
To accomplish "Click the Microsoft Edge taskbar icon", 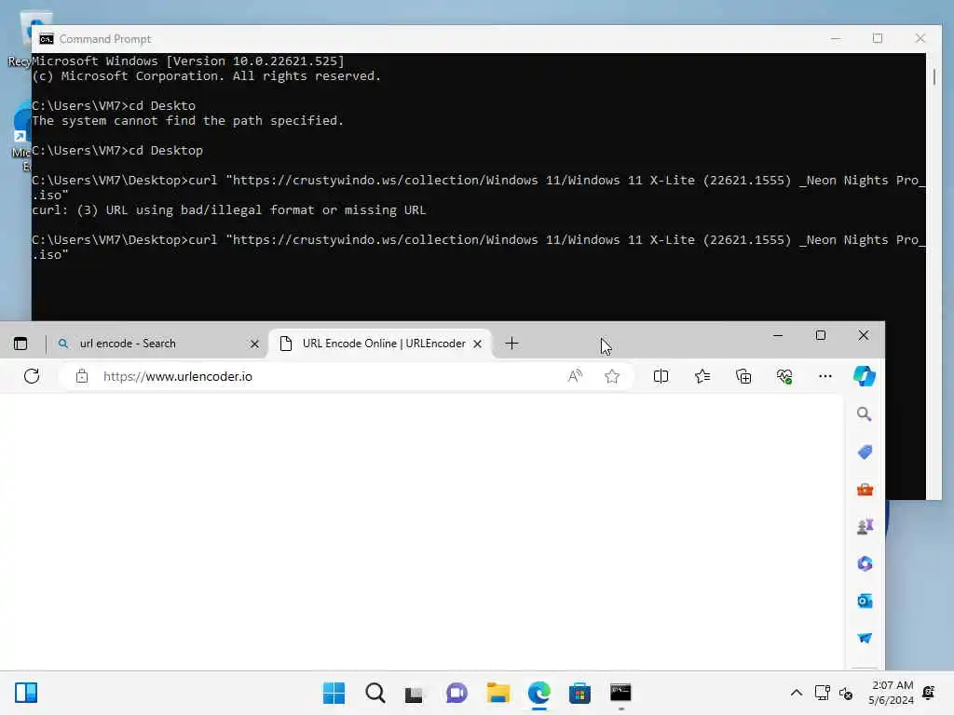I will 539,693.
